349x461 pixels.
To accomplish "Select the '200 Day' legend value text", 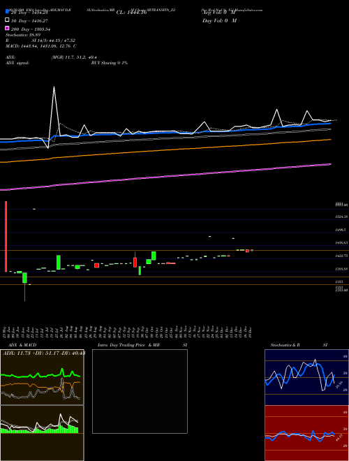I will (30, 29).
